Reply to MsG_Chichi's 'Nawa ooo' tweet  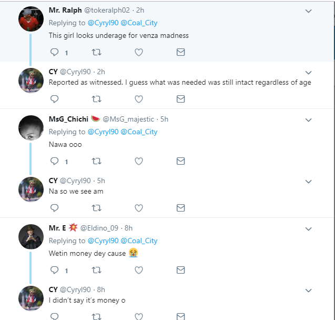pyautogui.click(x=55, y=161)
